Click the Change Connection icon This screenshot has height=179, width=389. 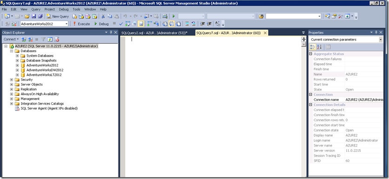13,24
